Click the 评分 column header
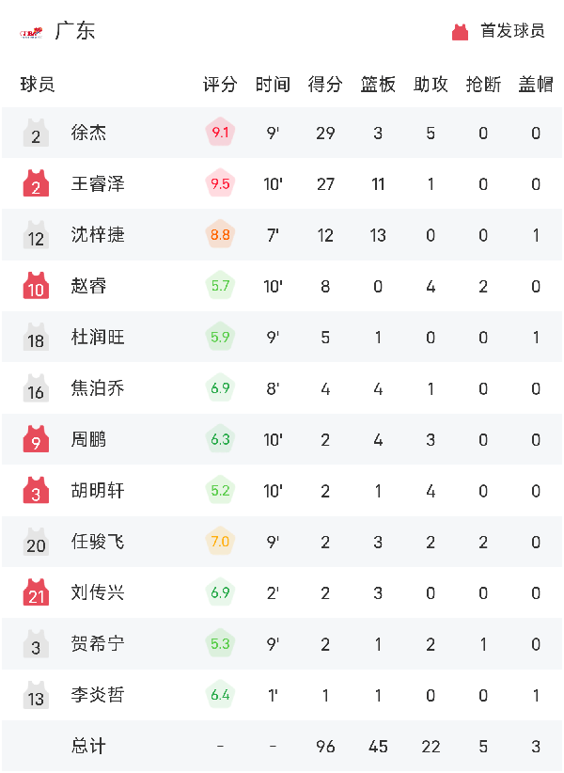 (x=220, y=85)
